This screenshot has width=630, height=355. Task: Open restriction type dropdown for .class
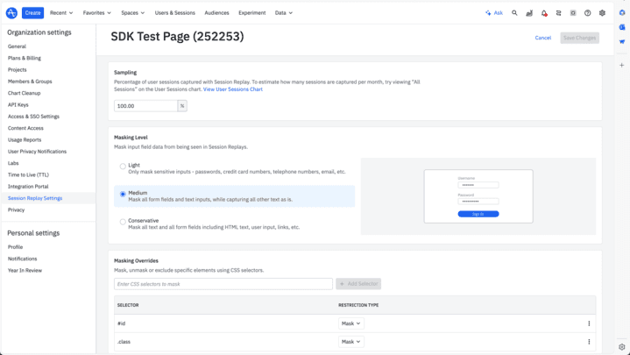coord(350,342)
